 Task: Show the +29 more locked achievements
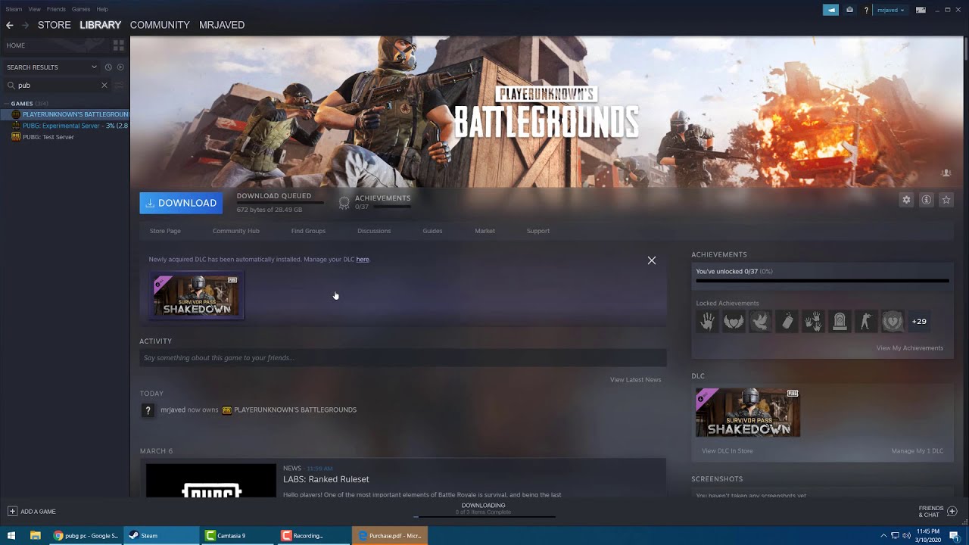coord(919,322)
